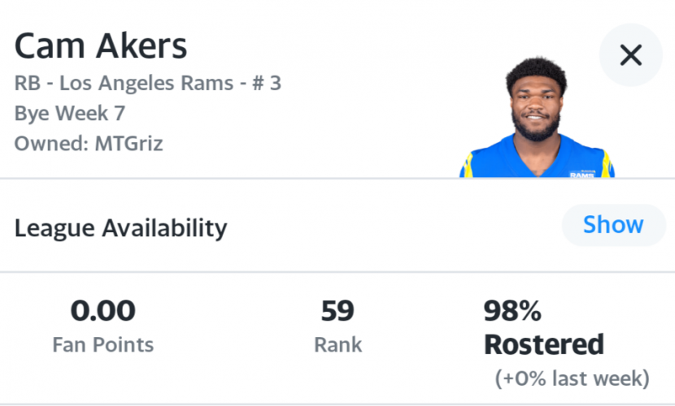Open Cam Akers headshot photo
Image resolution: width=675 pixels, height=406 pixels.
pos(537,117)
